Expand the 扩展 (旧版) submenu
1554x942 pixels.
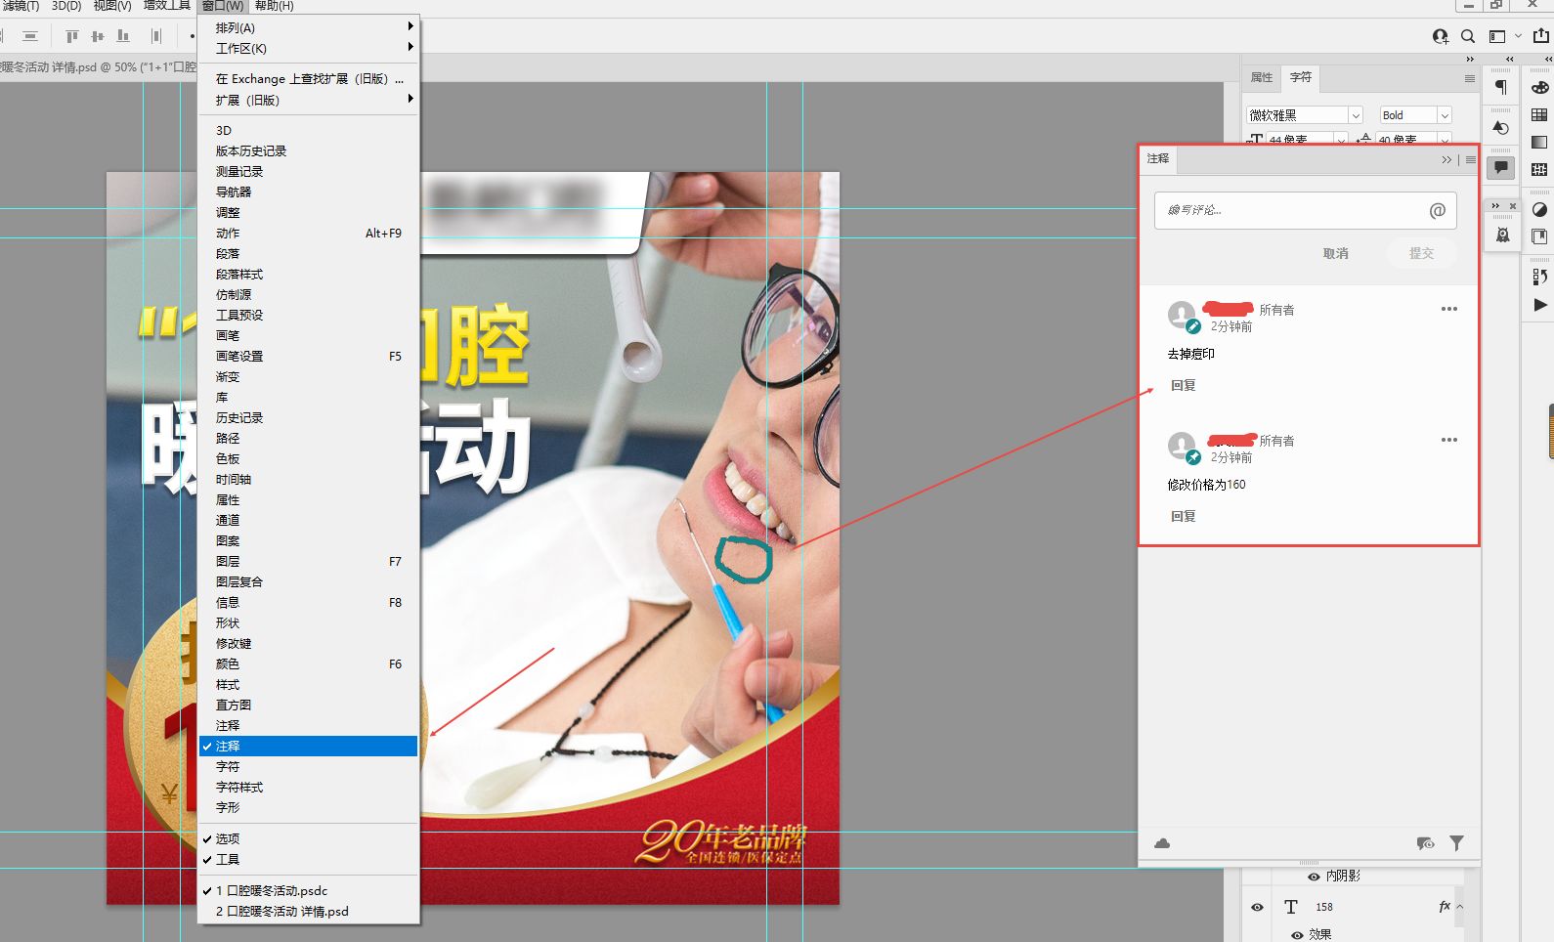(309, 100)
